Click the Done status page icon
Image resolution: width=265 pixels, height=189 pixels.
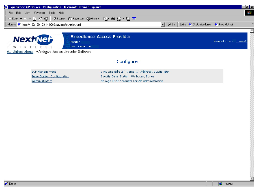tap(6, 184)
